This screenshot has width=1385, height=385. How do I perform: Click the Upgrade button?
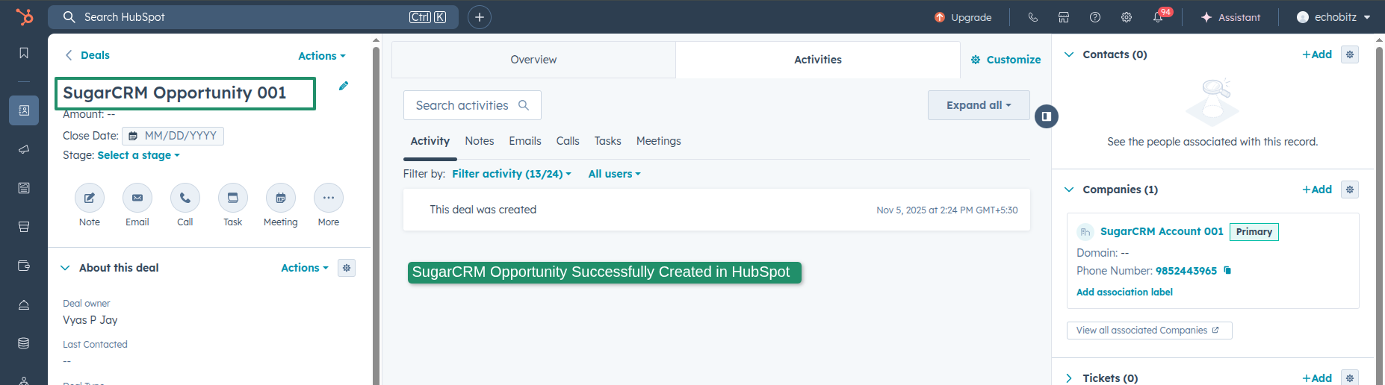963,17
